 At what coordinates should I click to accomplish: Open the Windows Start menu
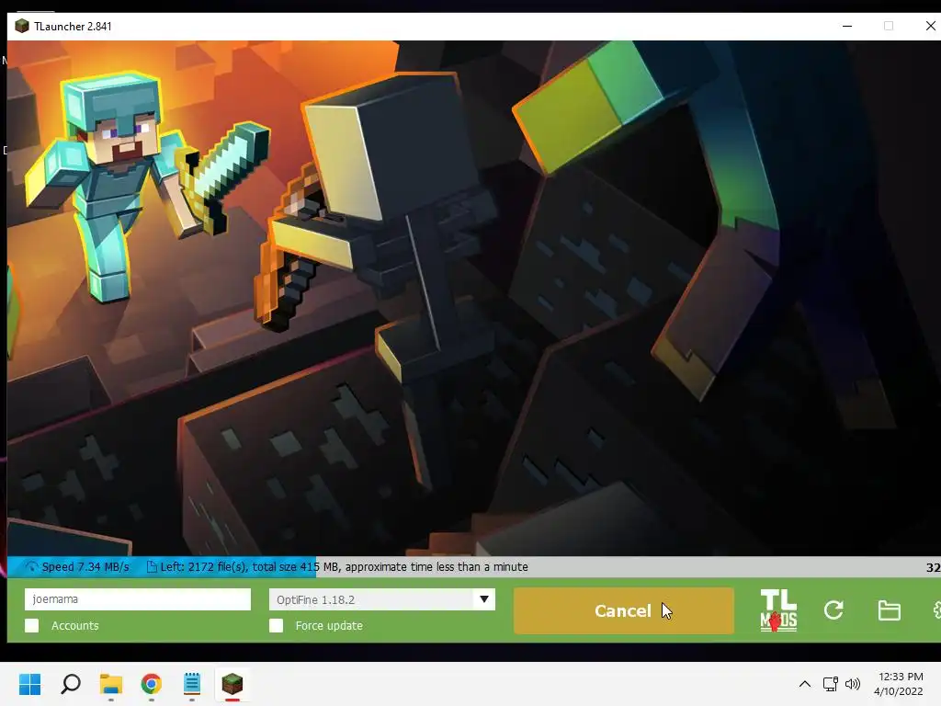(x=30, y=684)
